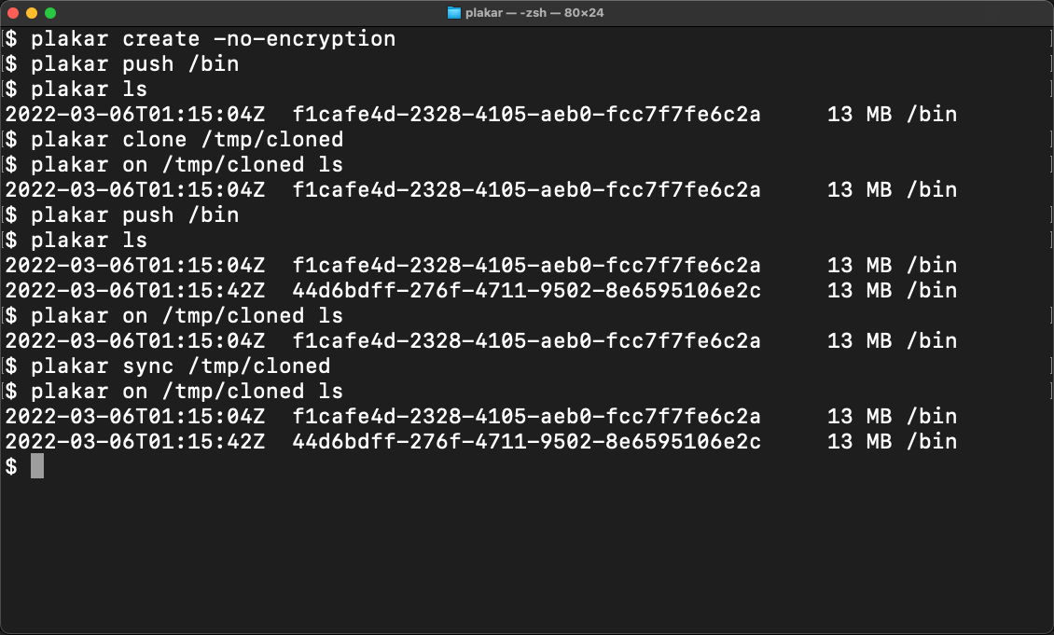
Task: Click the blue folder icon in title bar
Action: pos(453,13)
